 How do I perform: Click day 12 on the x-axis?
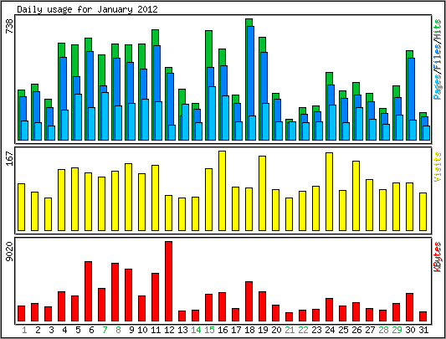(x=169, y=330)
